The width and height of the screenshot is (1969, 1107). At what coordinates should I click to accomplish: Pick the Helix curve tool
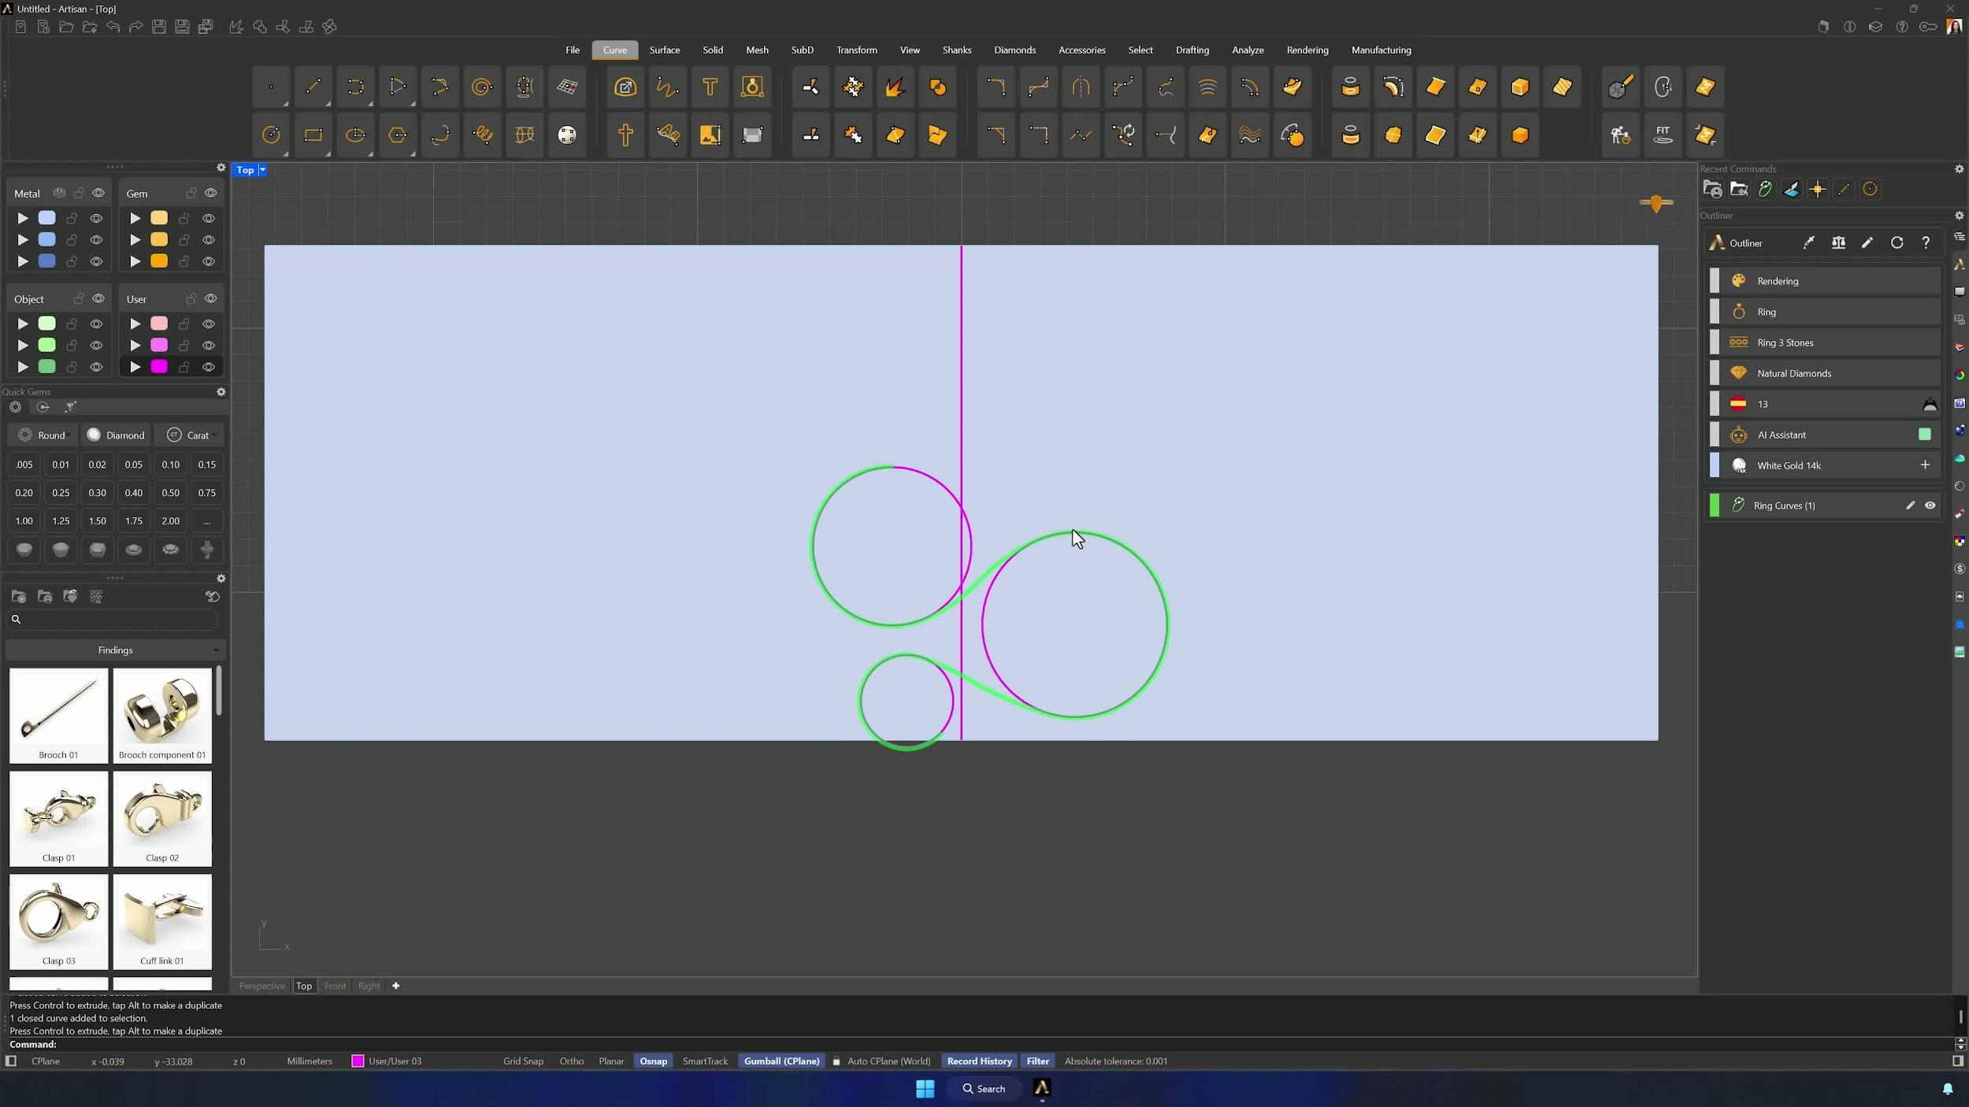pyautogui.click(x=482, y=135)
